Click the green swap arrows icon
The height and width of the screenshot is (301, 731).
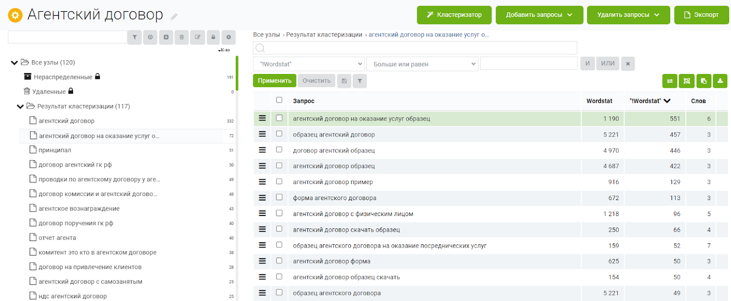670,81
